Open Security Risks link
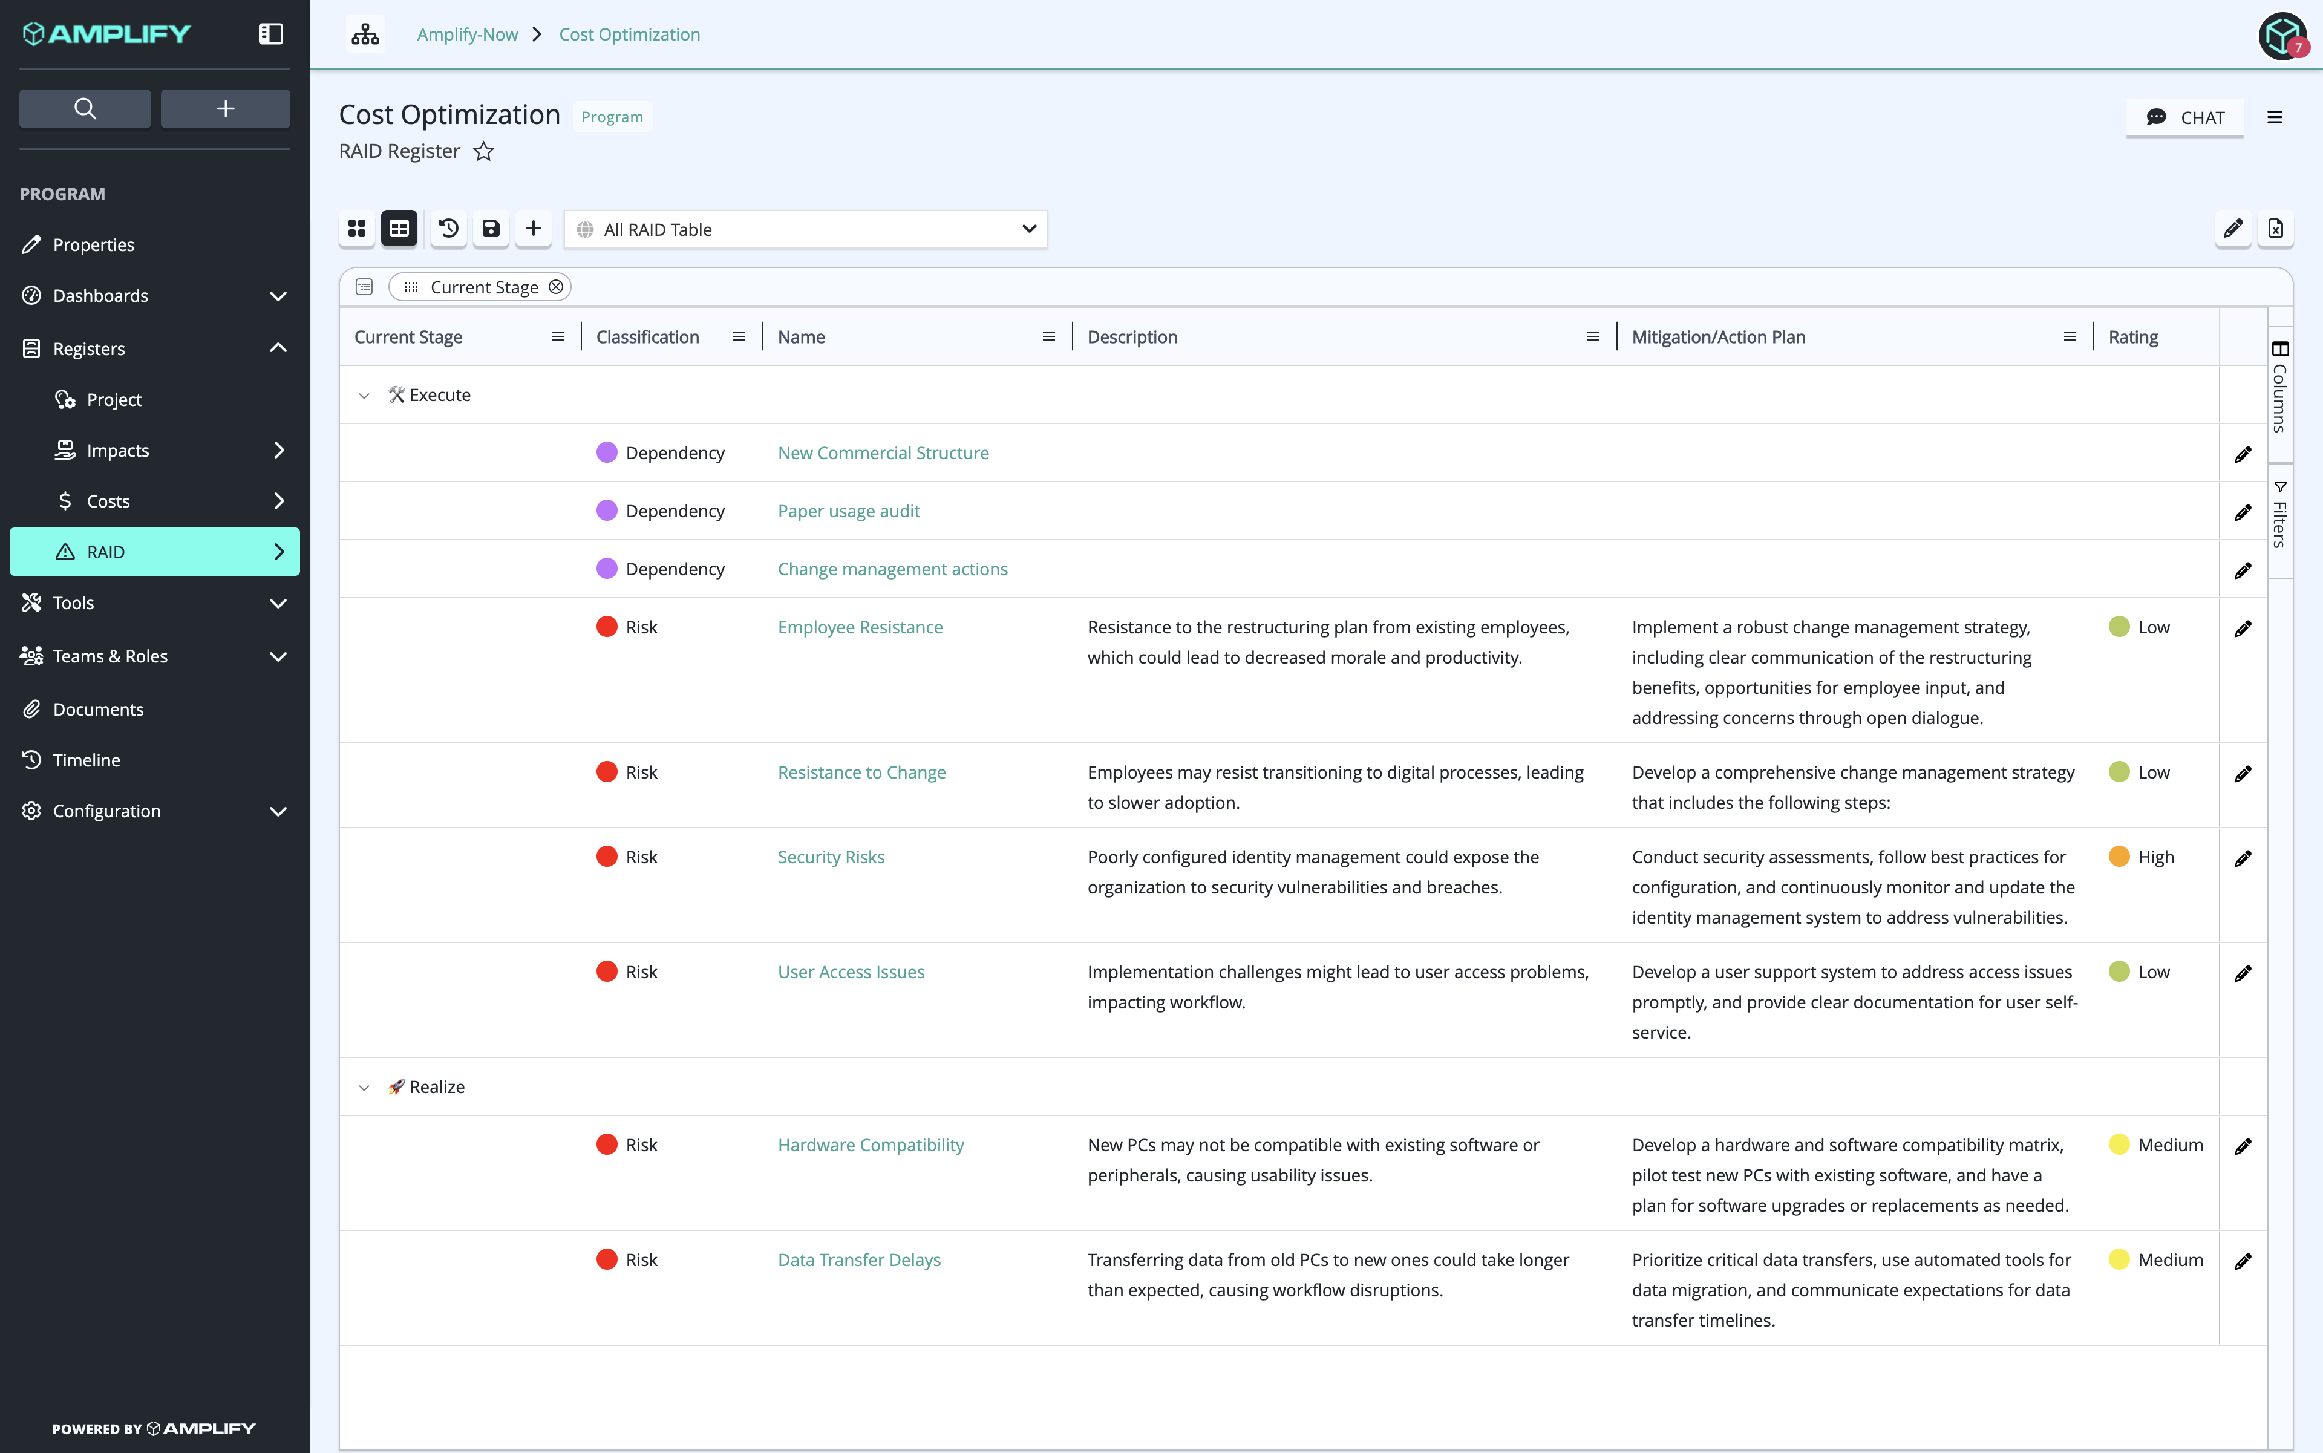Image resolution: width=2323 pixels, height=1453 pixels. (x=831, y=856)
